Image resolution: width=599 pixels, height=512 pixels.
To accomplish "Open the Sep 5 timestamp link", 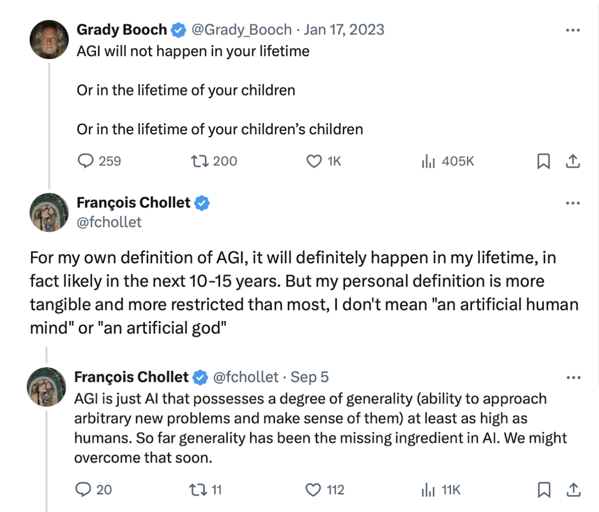I will coord(309,377).
